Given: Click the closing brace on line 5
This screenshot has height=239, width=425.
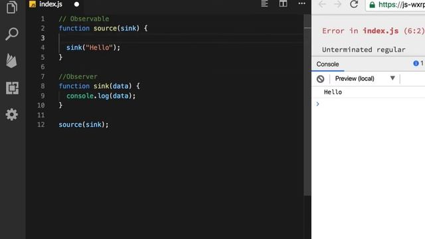Looking at the screenshot, I should (60, 57).
